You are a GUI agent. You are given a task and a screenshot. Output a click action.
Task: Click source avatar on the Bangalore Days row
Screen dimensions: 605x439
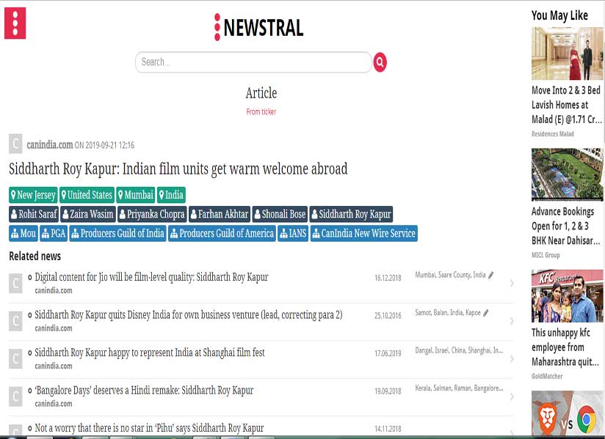coord(15,396)
